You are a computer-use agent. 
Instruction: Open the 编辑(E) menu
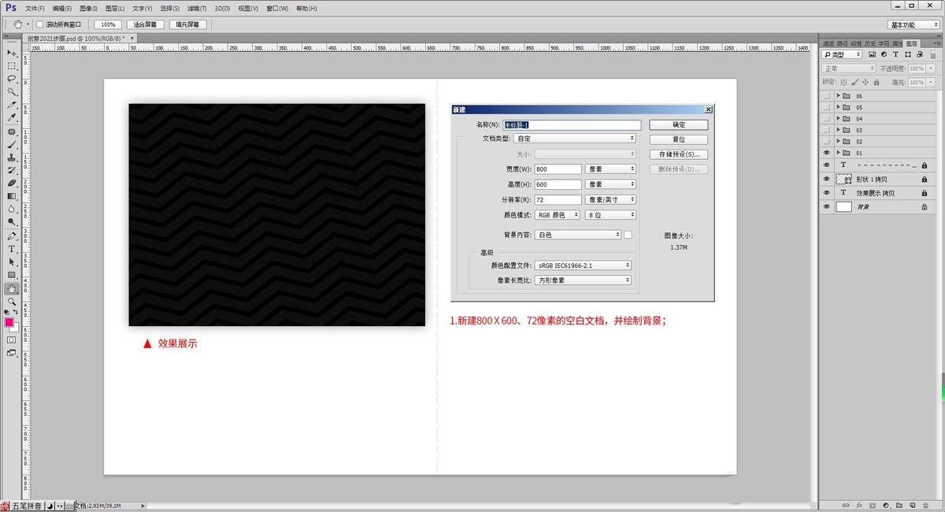[x=62, y=9]
